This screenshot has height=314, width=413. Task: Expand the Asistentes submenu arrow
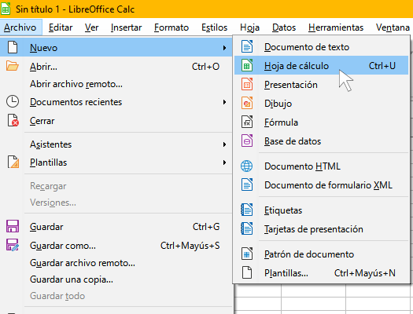224,144
